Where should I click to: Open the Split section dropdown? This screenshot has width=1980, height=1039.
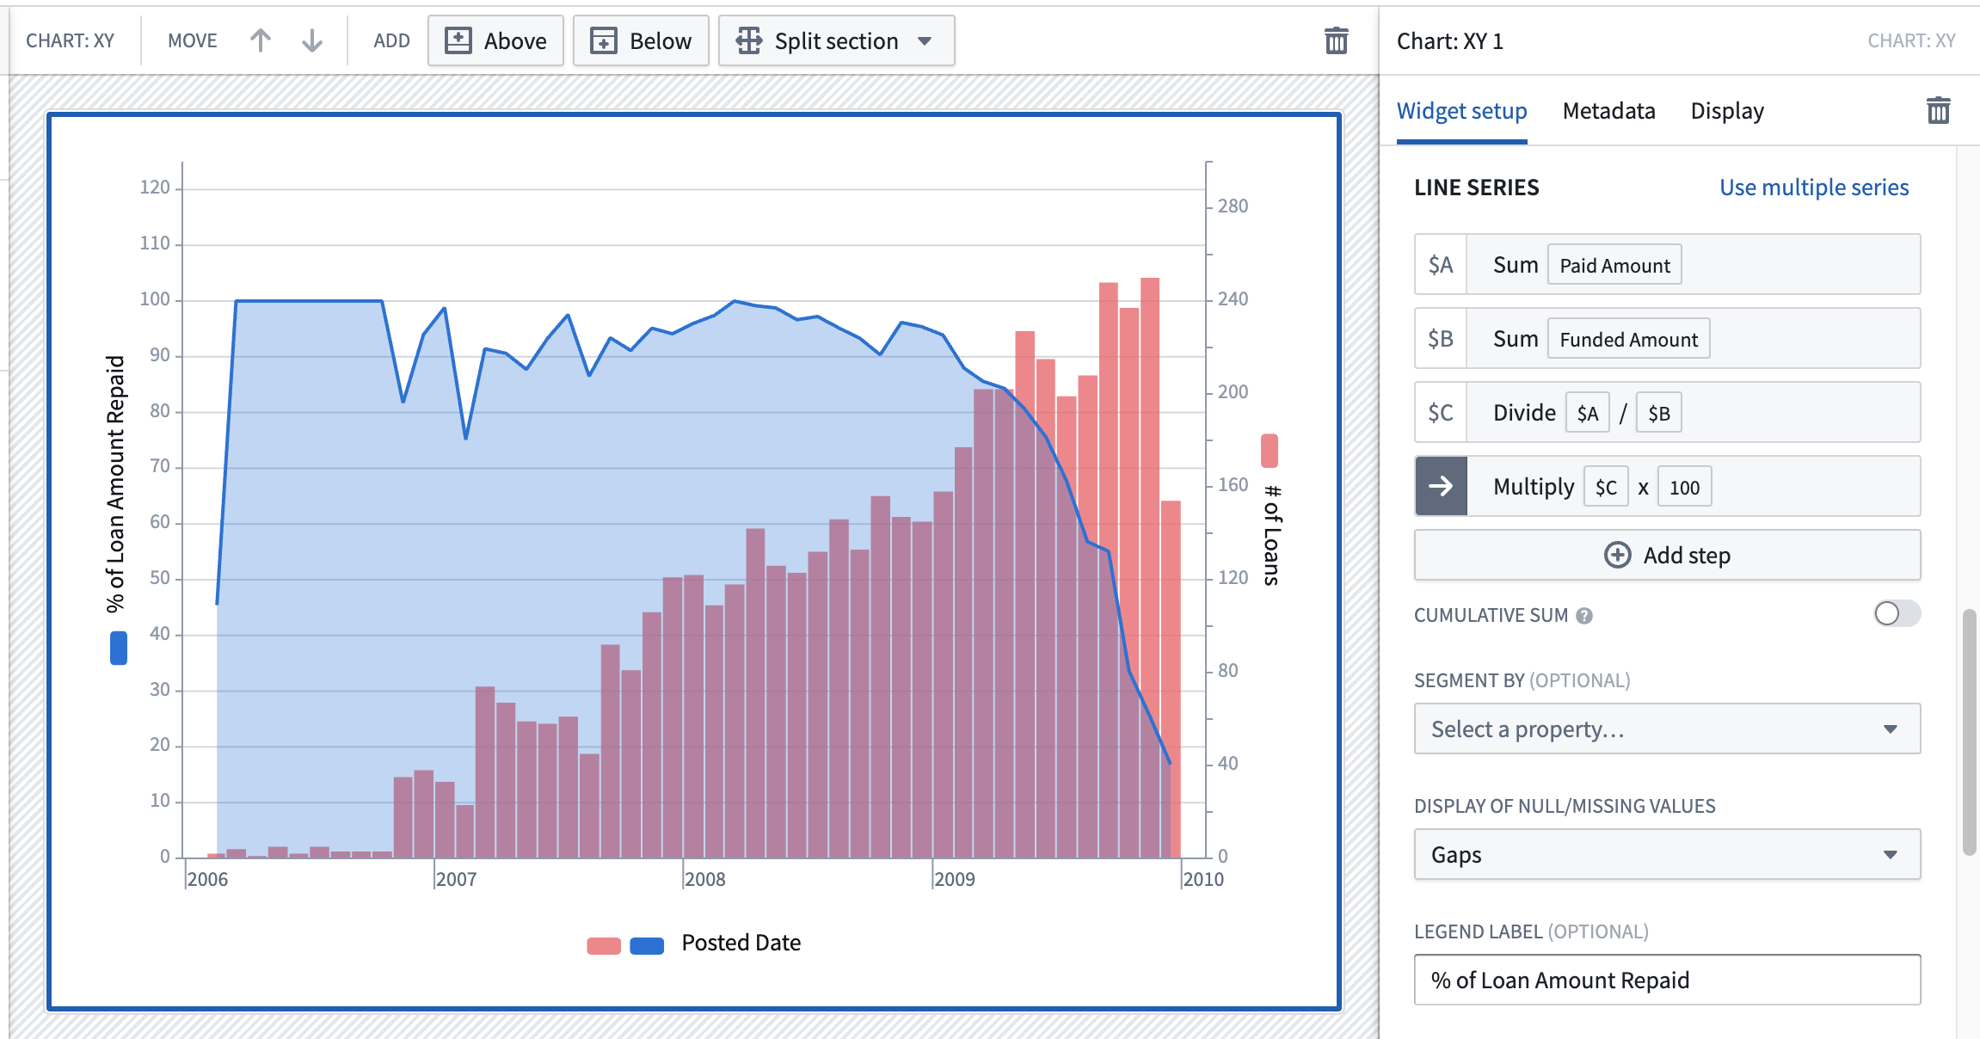click(836, 40)
